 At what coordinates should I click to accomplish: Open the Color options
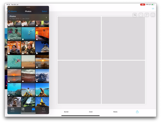pyautogui.click(x=91, y=112)
